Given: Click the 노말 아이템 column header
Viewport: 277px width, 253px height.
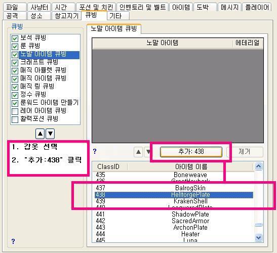Looking at the screenshot, I should pos(163,43).
